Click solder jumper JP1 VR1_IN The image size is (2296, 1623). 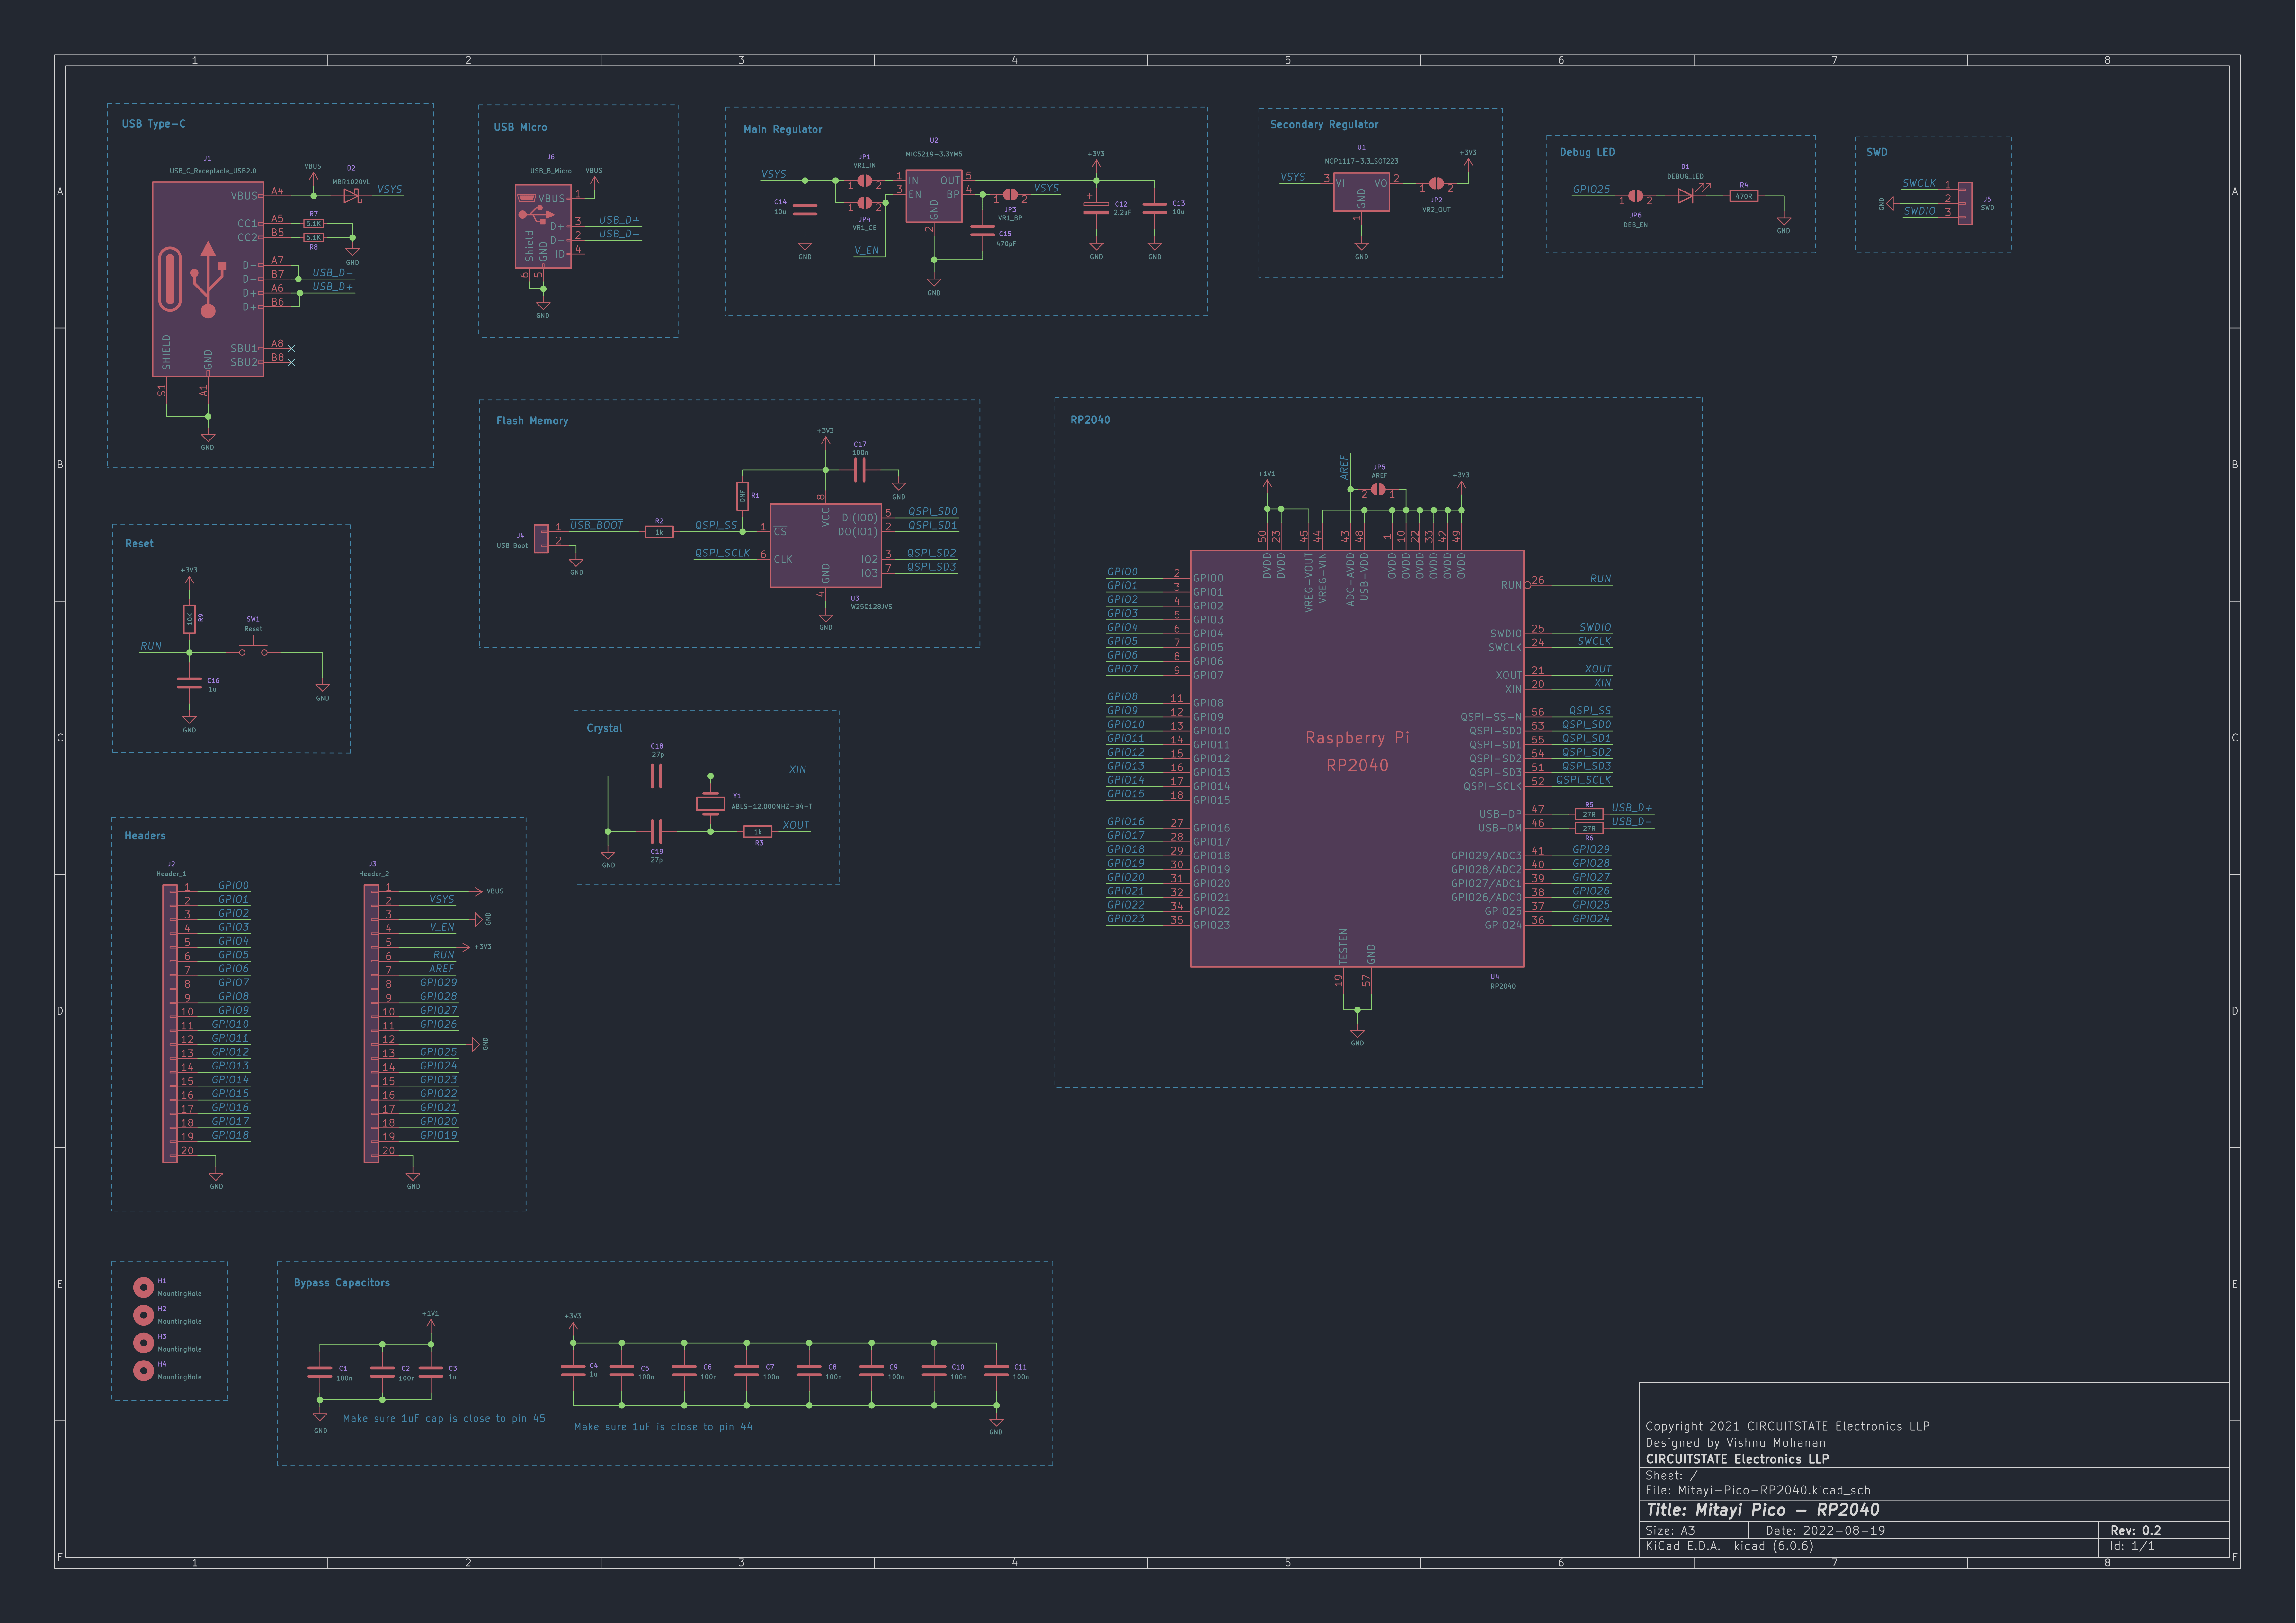tap(865, 181)
